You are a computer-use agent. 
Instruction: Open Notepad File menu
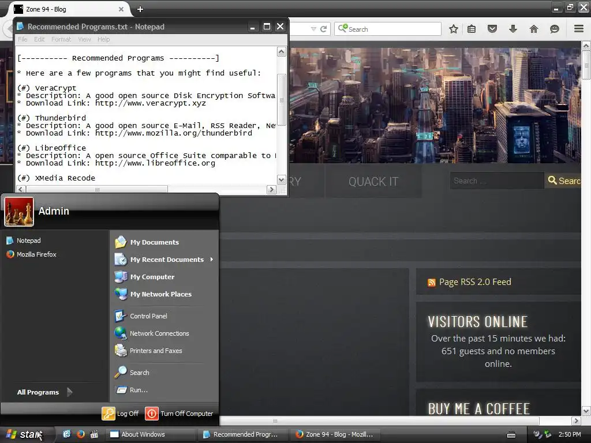coord(23,39)
